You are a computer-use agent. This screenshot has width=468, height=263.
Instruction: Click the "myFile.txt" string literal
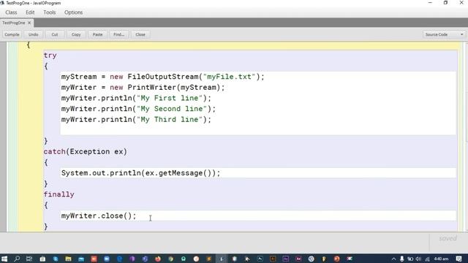[229, 77]
